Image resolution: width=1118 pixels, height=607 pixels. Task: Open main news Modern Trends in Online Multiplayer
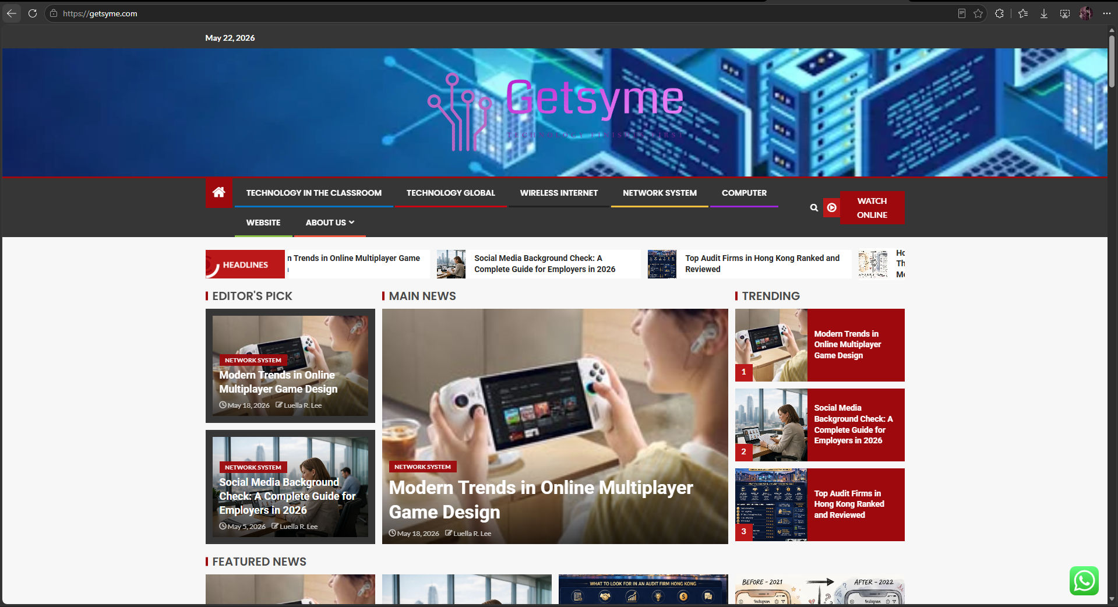tap(541, 500)
